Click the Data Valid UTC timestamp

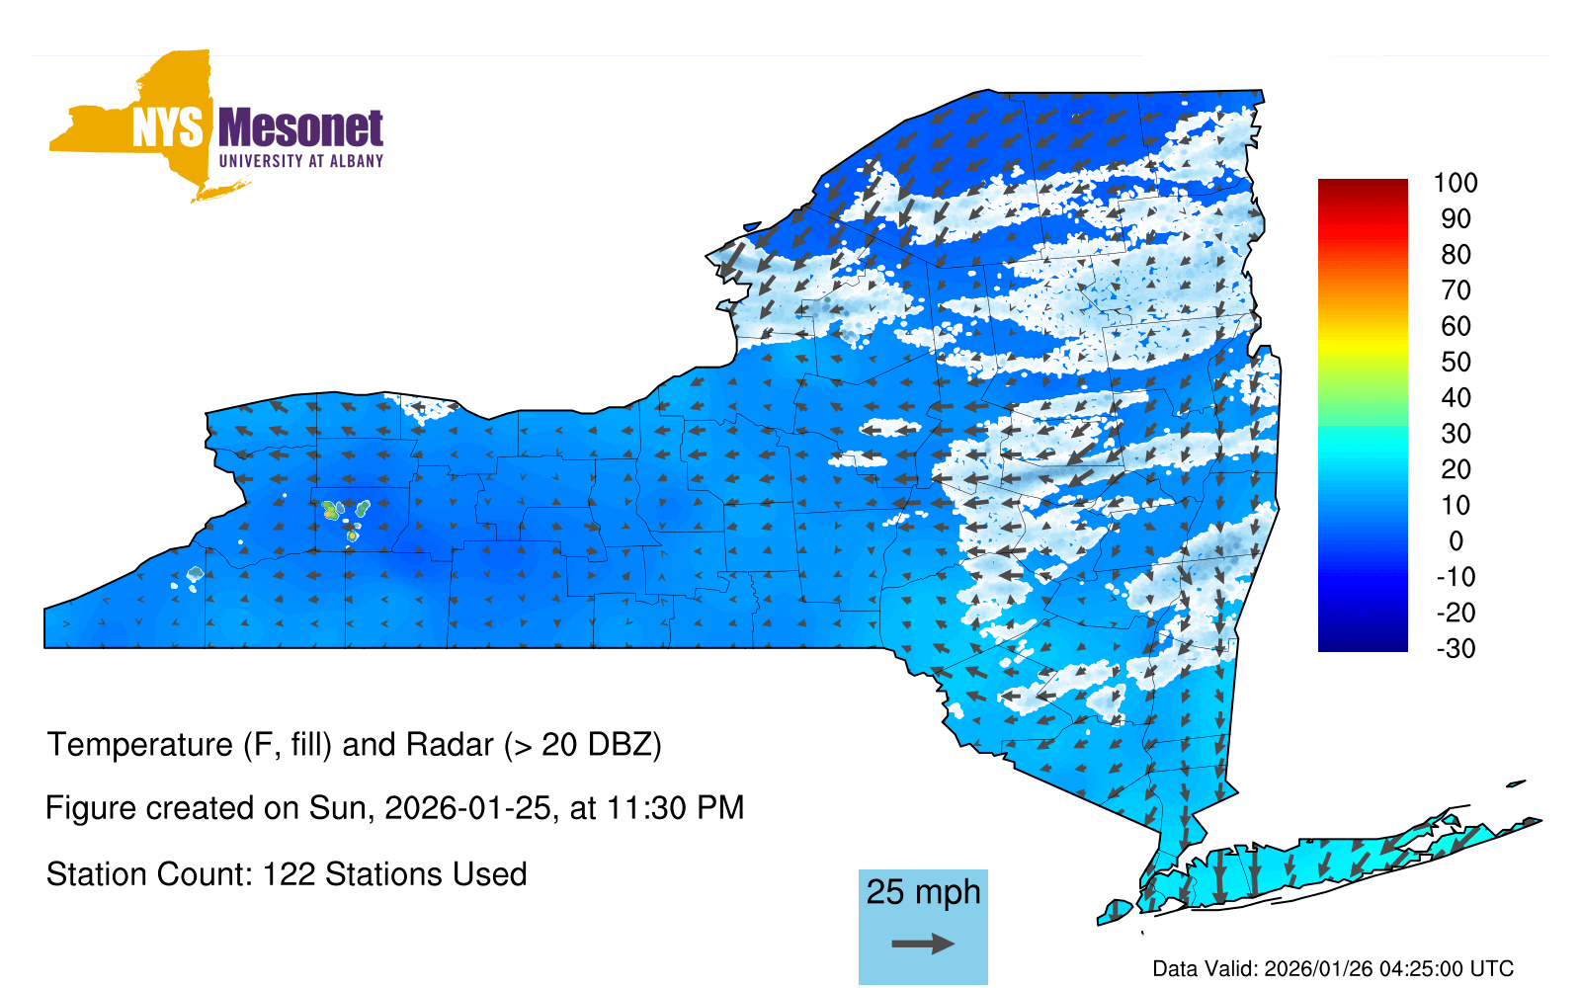1333,968
